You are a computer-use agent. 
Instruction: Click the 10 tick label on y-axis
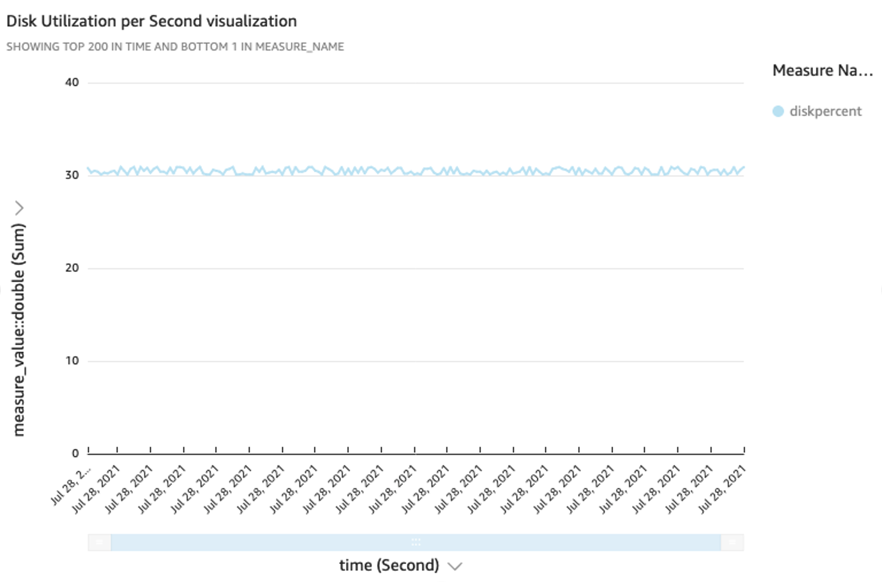pos(72,361)
